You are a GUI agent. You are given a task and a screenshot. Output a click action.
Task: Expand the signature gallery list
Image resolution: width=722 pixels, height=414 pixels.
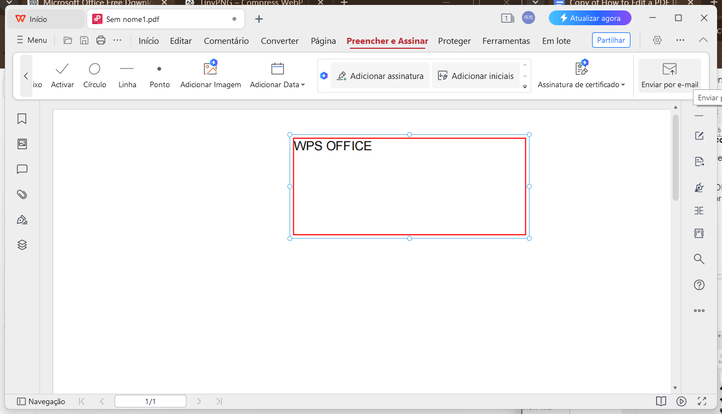[525, 87]
